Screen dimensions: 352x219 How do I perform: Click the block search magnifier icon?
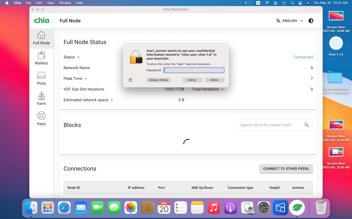click(x=307, y=125)
